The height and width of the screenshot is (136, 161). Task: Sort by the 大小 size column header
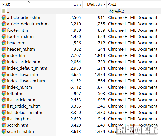77,5
